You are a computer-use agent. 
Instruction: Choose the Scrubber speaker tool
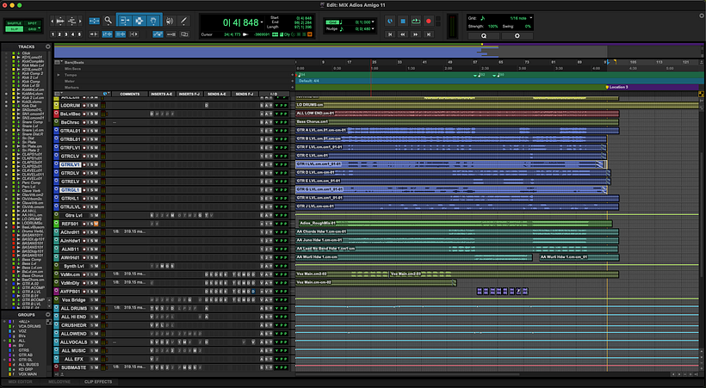pos(169,19)
